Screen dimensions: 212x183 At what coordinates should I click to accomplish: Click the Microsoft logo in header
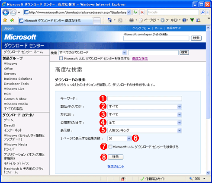click(x=20, y=37)
